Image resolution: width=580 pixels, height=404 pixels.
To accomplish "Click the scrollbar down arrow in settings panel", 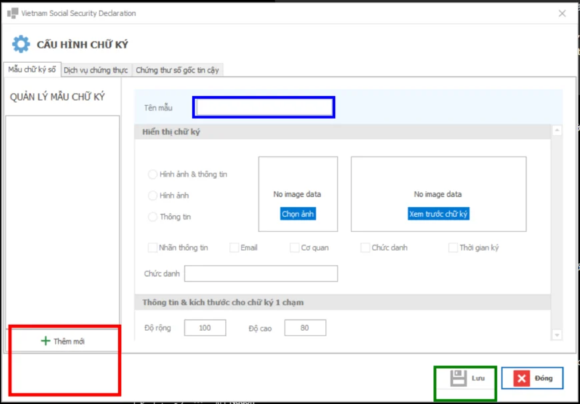I will [x=557, y=335].
